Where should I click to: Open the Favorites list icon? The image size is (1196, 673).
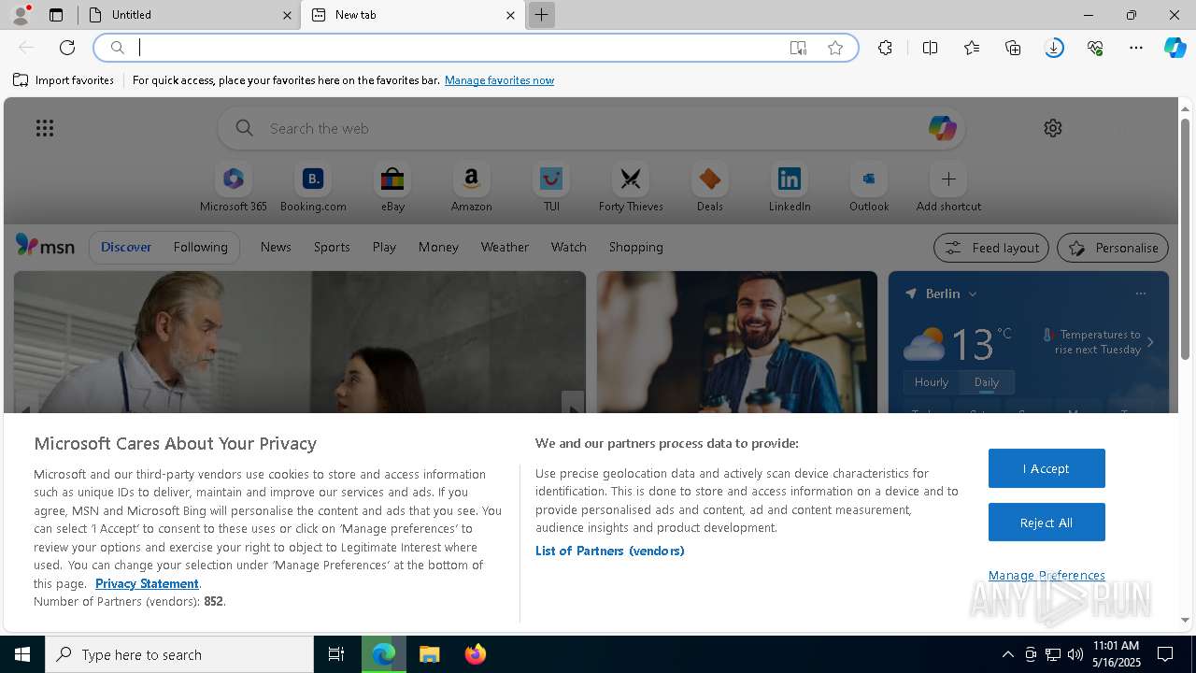pos(972,48)
